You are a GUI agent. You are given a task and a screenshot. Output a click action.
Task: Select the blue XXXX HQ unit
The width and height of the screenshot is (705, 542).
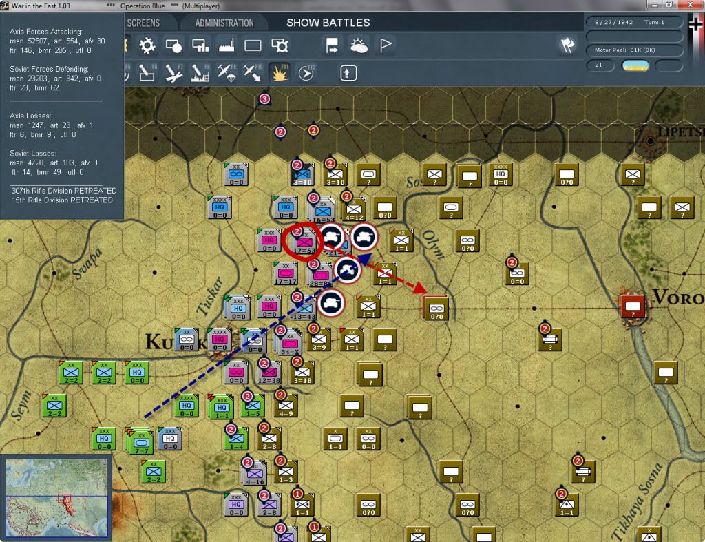tap(220, 207)
